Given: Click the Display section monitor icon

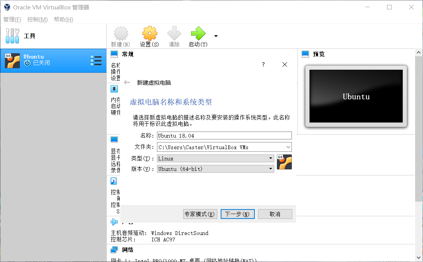Looking at the screenshot, I should coord(114,140).
